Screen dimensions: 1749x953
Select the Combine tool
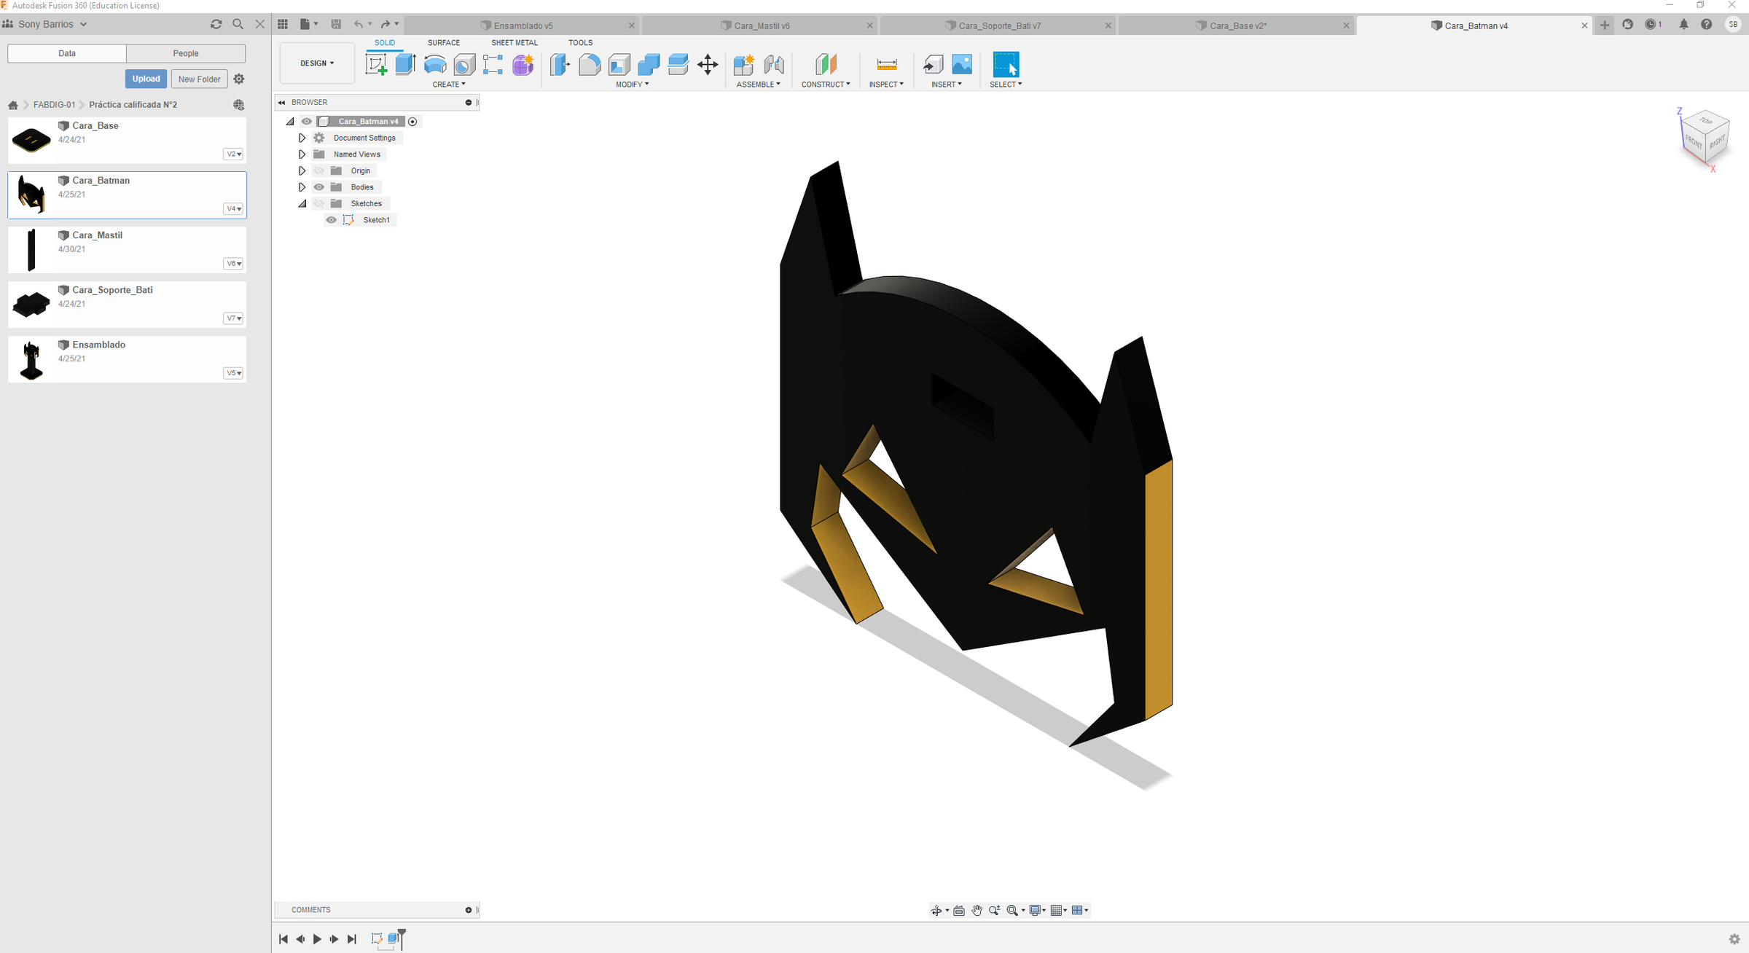[649, 65]
